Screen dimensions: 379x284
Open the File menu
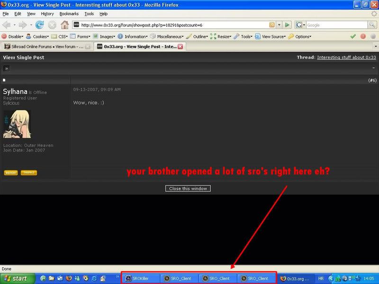(6, 14)
